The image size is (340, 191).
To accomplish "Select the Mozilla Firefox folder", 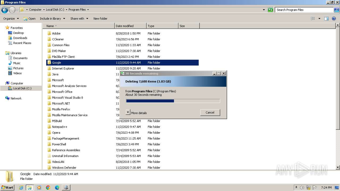I will pyautogui.click(x=61, y=109).
